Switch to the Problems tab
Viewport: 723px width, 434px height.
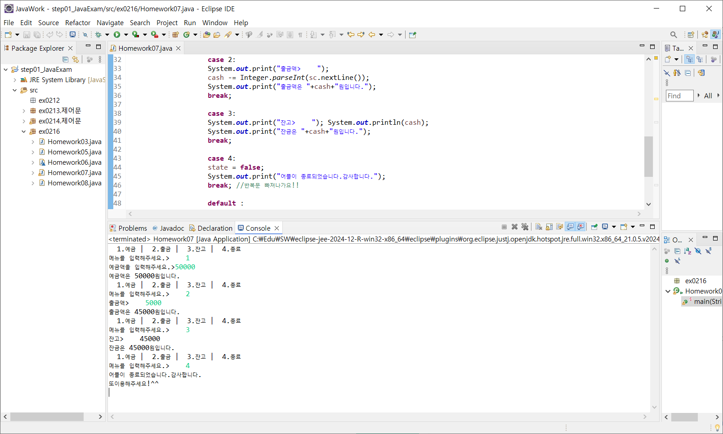pyautogui.click(x=129, y=228)
